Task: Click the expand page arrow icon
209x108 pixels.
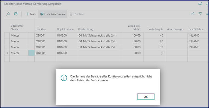Action: point(207,4)
